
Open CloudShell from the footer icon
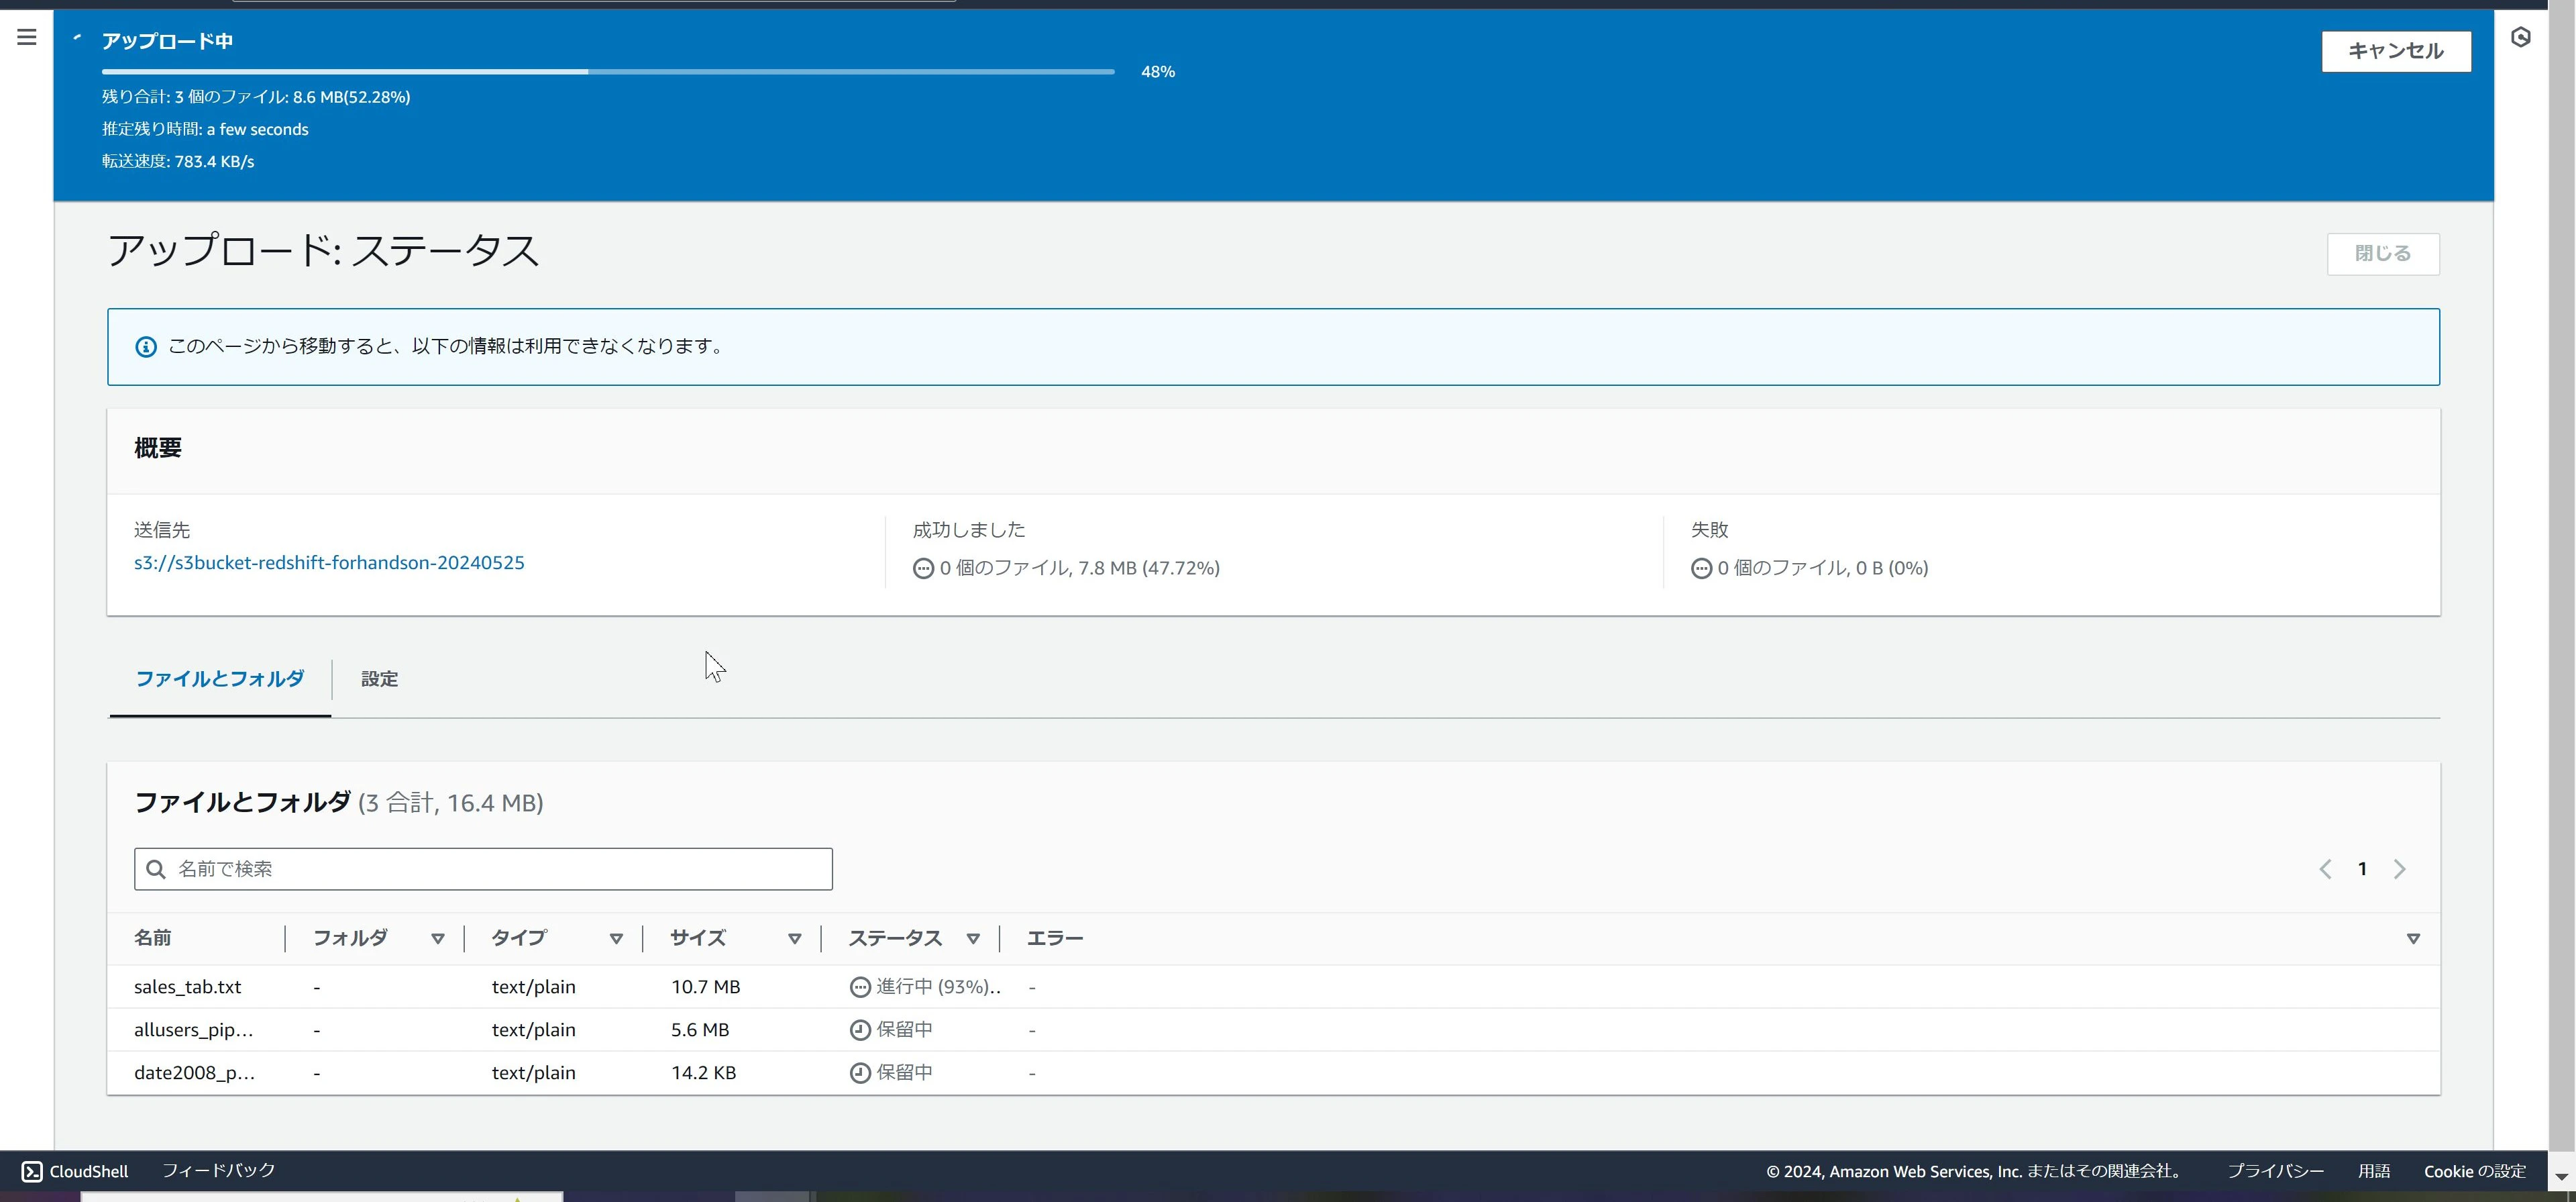tap(32, 1171)
